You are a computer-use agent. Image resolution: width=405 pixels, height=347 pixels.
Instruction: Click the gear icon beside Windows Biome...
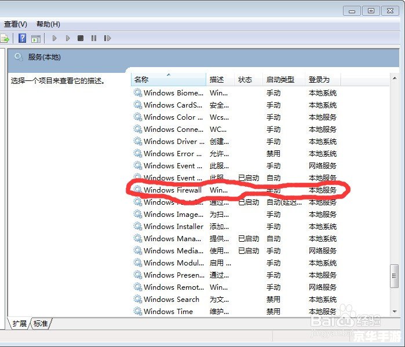[138, 93]
